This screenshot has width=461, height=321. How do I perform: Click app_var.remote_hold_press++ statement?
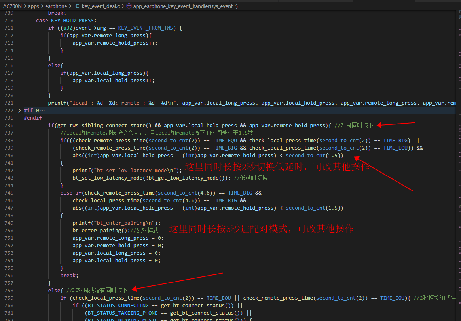coord(115,43)
